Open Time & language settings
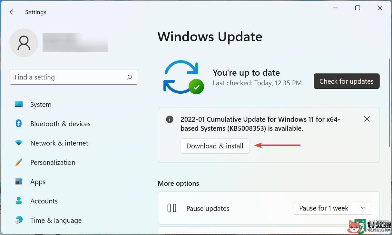Viewport: 392px width, 235px height. (x=56, y=221)
